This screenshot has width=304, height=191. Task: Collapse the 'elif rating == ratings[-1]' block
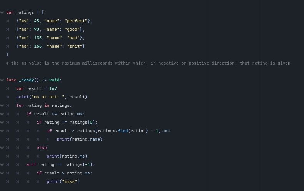(2, 164)
